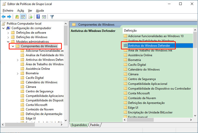
Task: Expand Antivírus do Windows Defender tree node
Action: coord(18,60)
